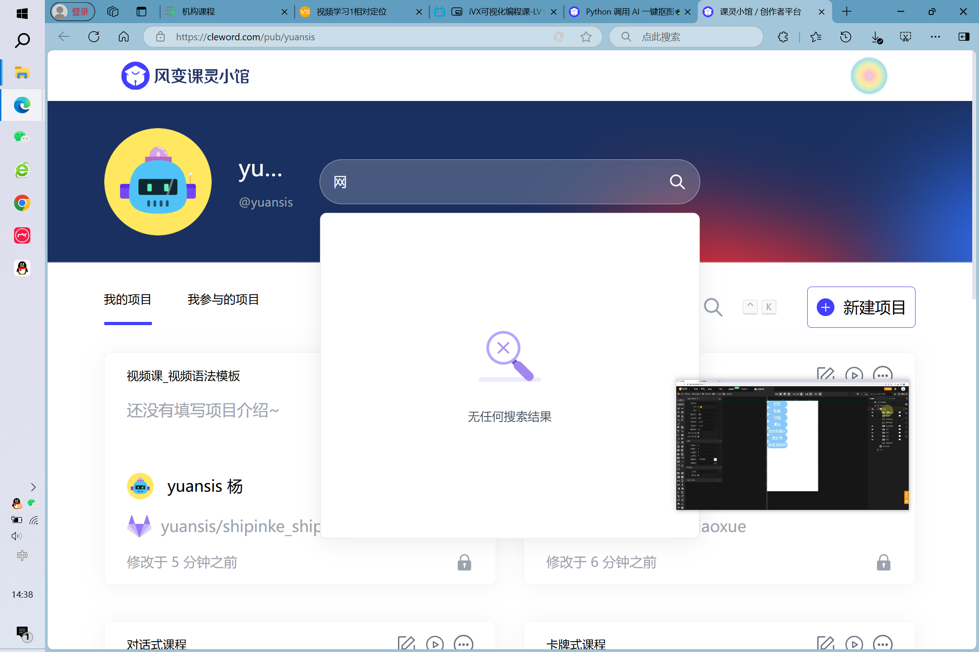979x652 pixels.
Task: Open QQ penguin app in taskbar
Action: pos(22,268)
